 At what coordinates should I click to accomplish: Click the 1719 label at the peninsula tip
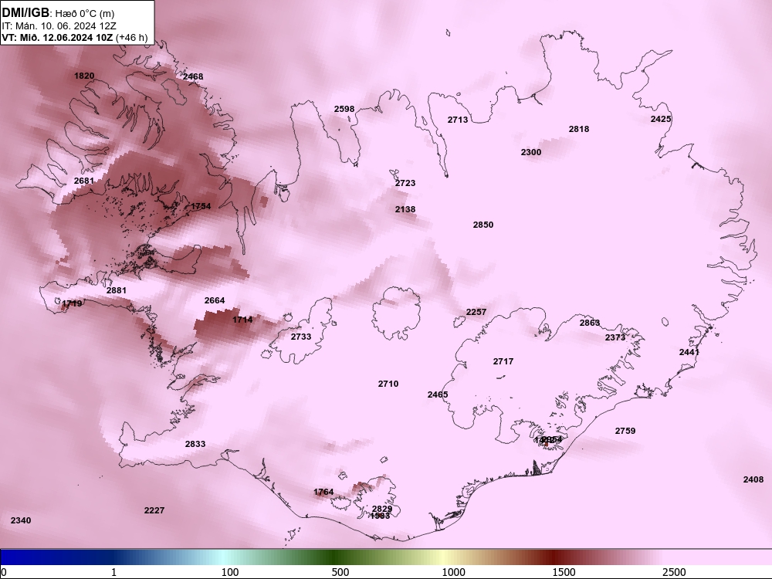(72, 303)
